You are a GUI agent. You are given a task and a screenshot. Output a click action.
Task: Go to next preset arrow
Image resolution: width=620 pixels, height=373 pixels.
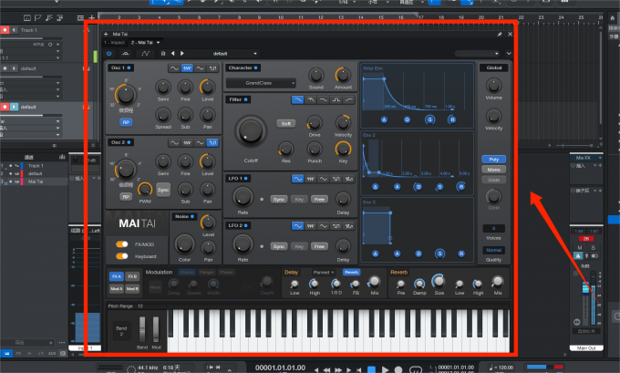pyautogui.click(x=181, y=54)
